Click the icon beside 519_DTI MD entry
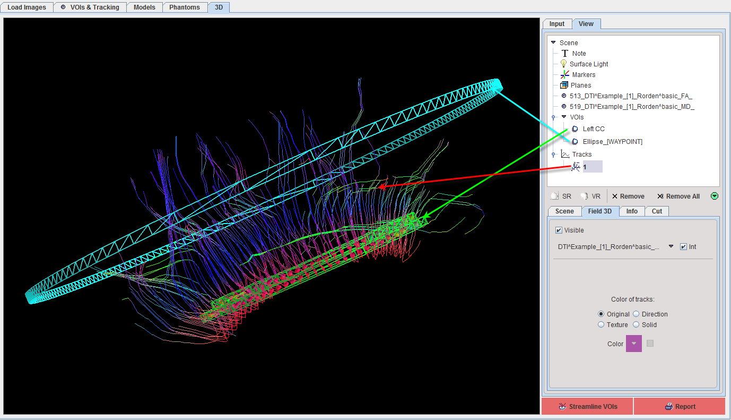Image resolution: width=731 pixels, height=420 pixels. tap(564, 106)
